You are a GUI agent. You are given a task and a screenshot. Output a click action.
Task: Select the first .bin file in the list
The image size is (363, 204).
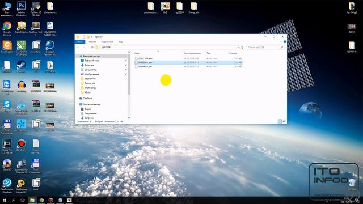point(188,59)
